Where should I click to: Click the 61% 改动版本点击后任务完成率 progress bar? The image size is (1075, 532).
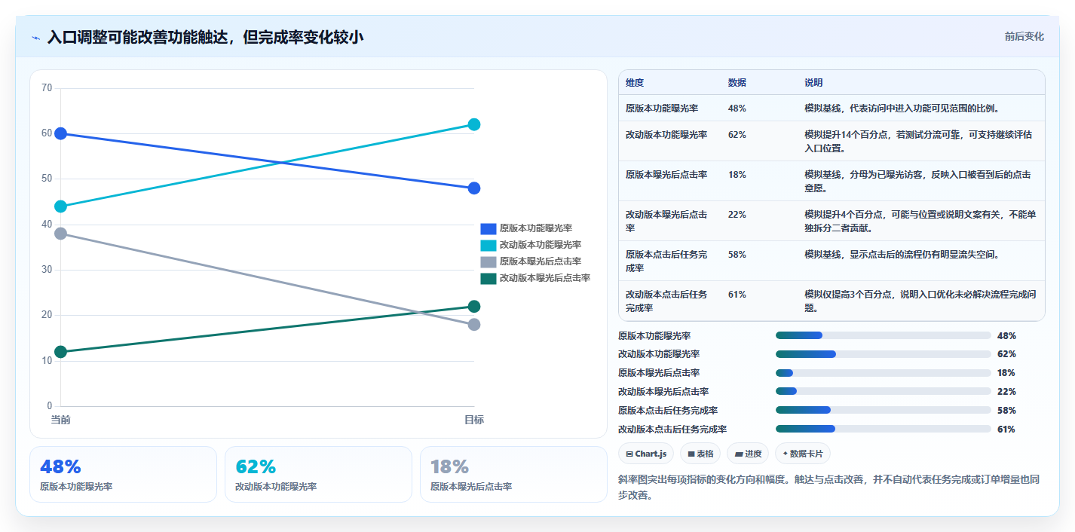[883, 430]
